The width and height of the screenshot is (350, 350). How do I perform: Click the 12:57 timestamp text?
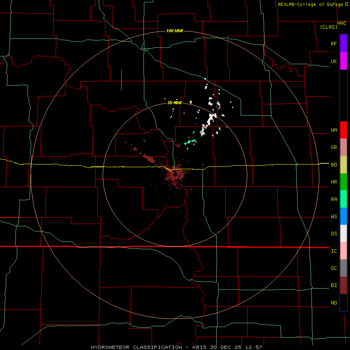[254, 347]
